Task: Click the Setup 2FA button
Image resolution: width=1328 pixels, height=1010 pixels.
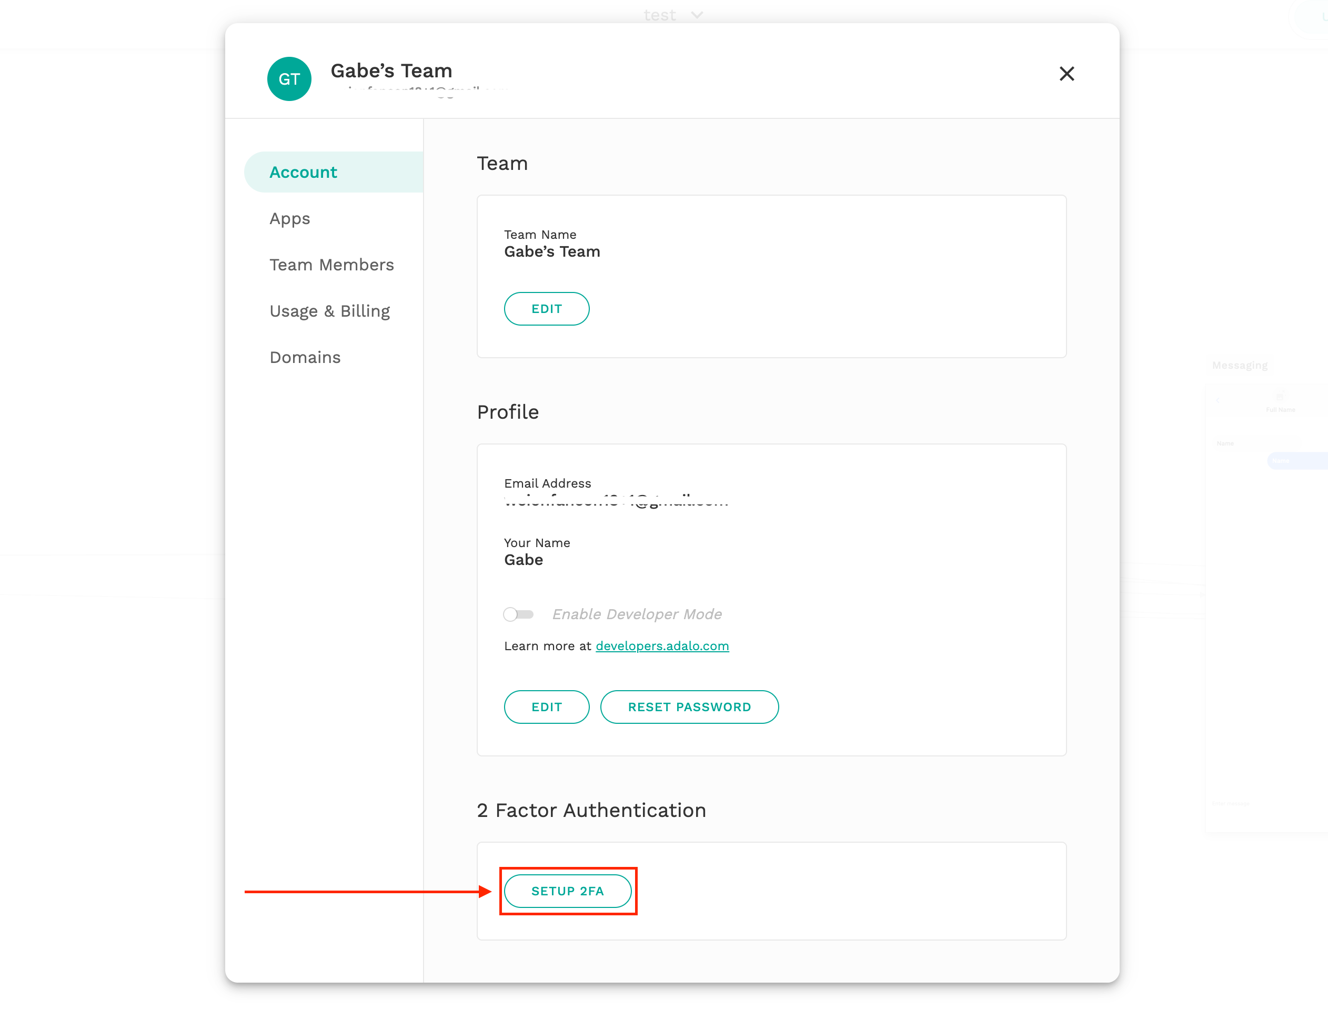Action: [x=567, y=891]
